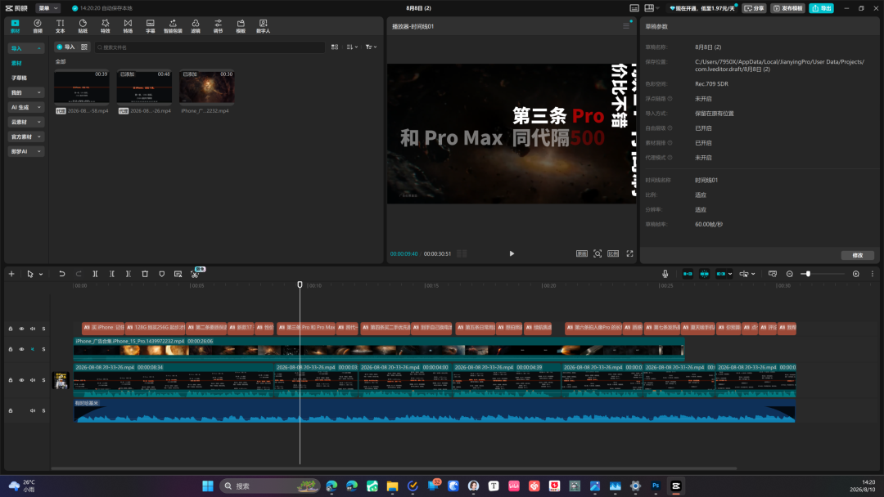Open the 特效 (effects) tab

coord(105,26)
